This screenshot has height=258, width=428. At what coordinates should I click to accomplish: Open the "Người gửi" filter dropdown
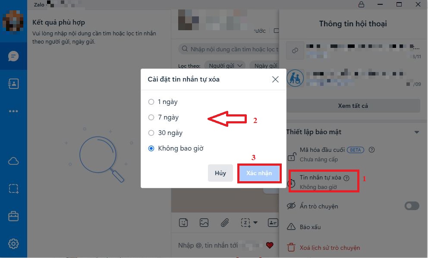click(225, 66)
